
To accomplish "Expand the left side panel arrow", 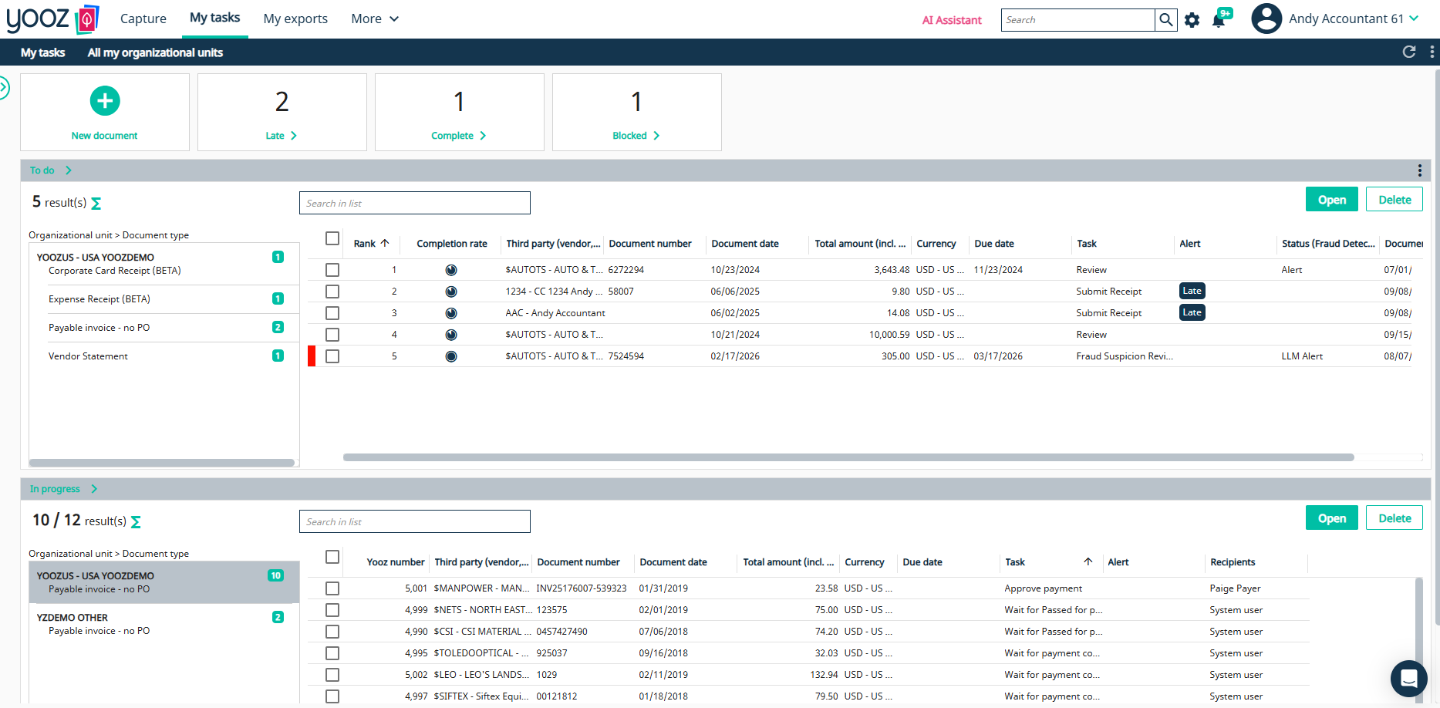I will click(x=4, y=88).
